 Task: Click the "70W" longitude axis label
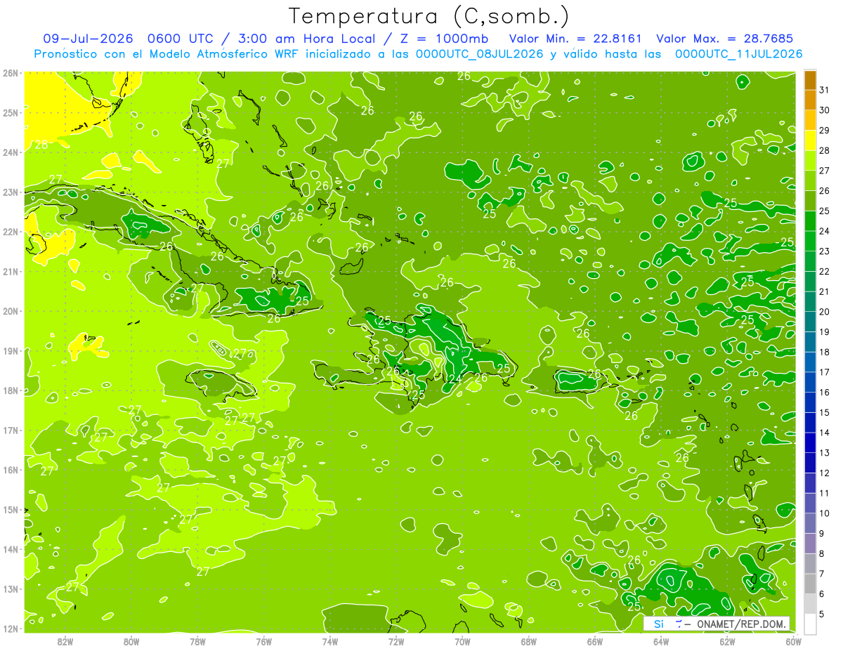point(462,641)
